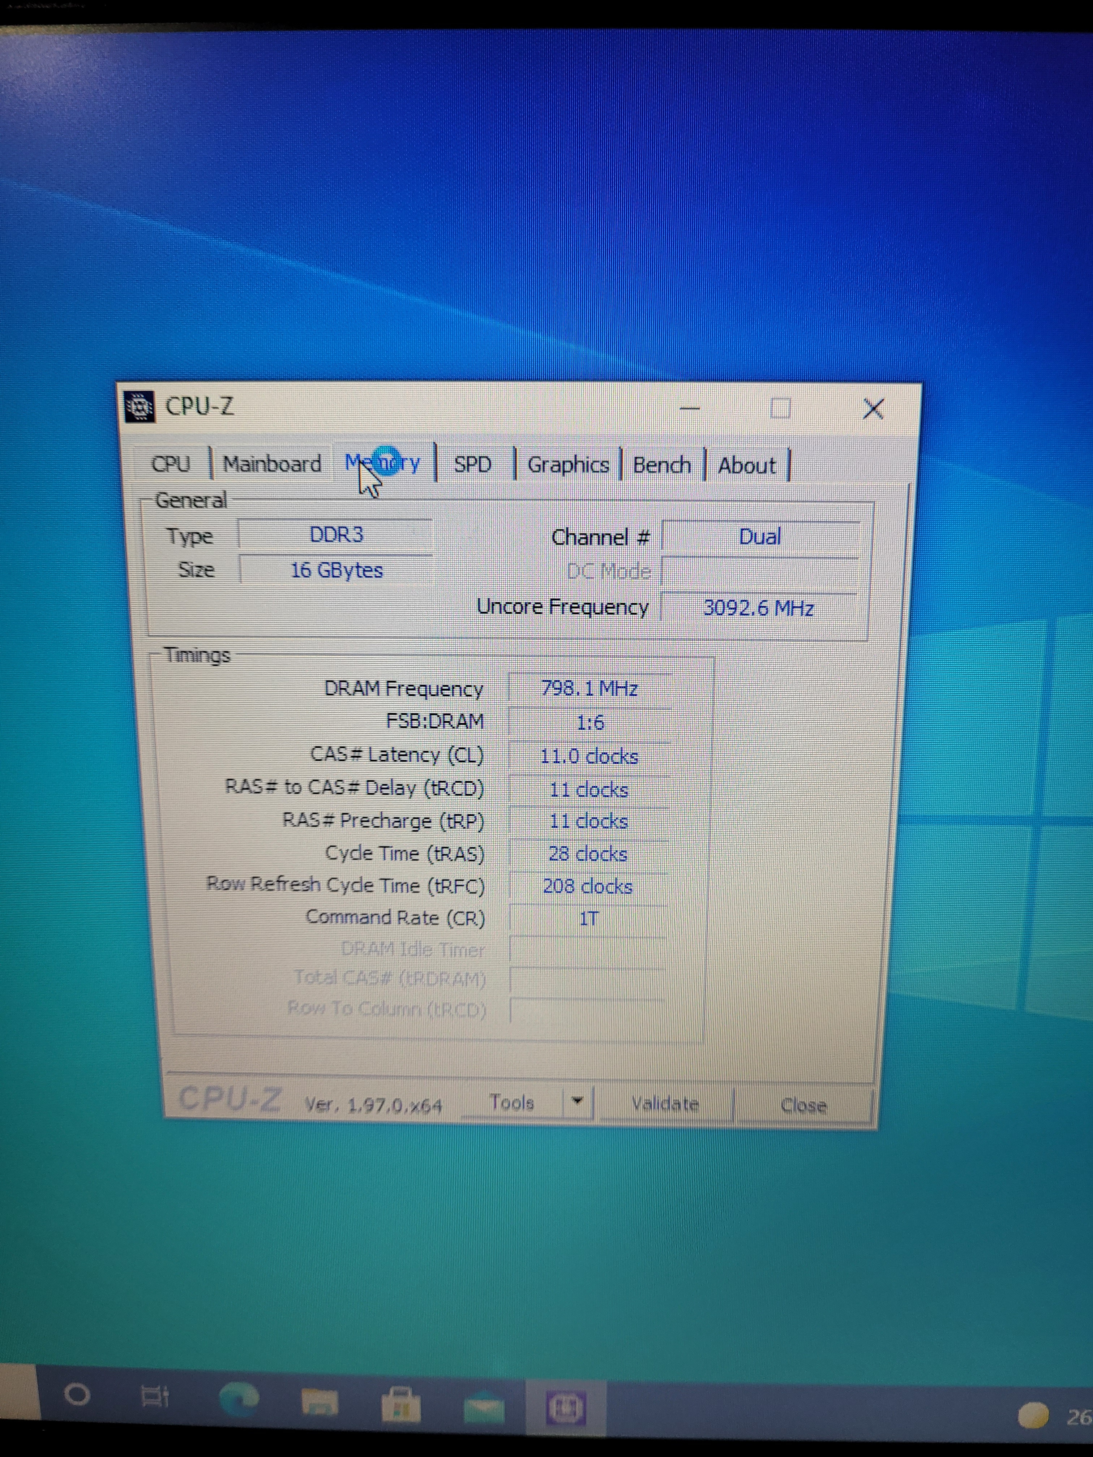Open the SPD tab
1093x1457 pixels.
click(473, 464)
